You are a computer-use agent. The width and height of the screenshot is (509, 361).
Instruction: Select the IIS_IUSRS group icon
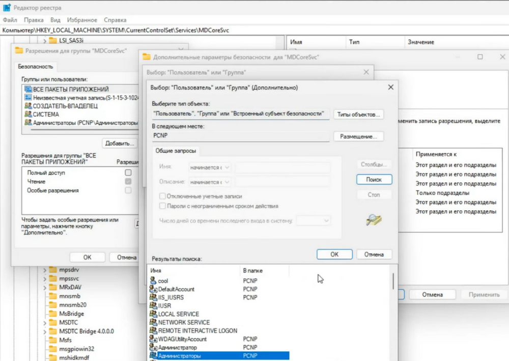[153, 298]
